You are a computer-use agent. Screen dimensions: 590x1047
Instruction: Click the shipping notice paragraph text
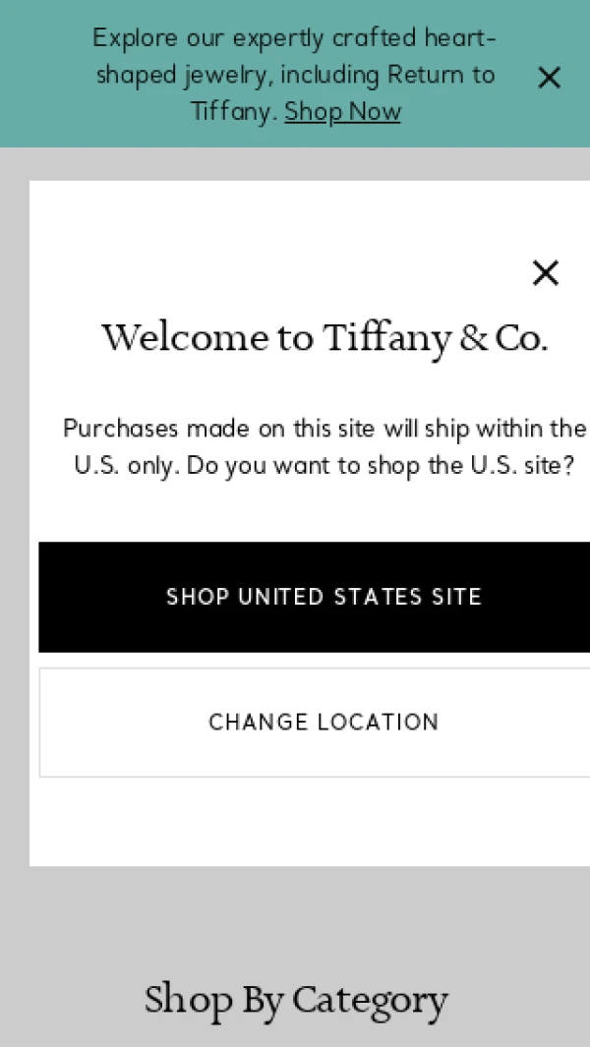(x=324, y=447)
